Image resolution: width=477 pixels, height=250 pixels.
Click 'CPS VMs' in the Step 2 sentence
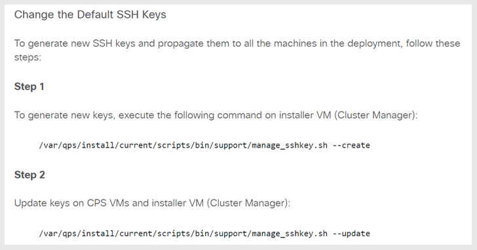click(x=108, y=203)
